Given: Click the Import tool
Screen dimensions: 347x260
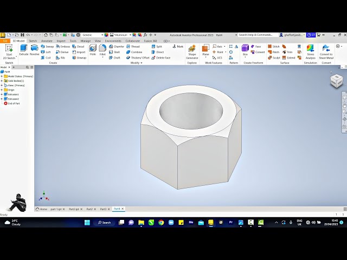Looking at the screenshot, I should (79, 52).
